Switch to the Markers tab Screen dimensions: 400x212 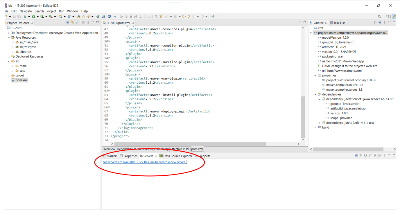pos(110,156)
